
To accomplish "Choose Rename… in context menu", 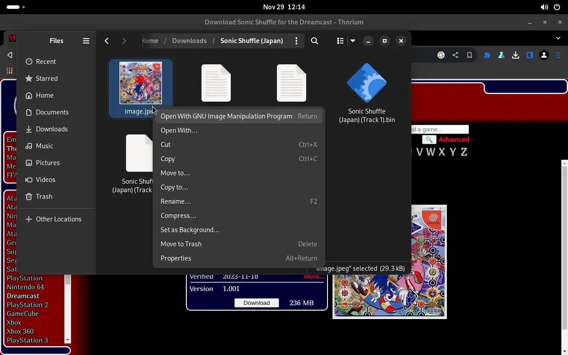I will point(239,201).
